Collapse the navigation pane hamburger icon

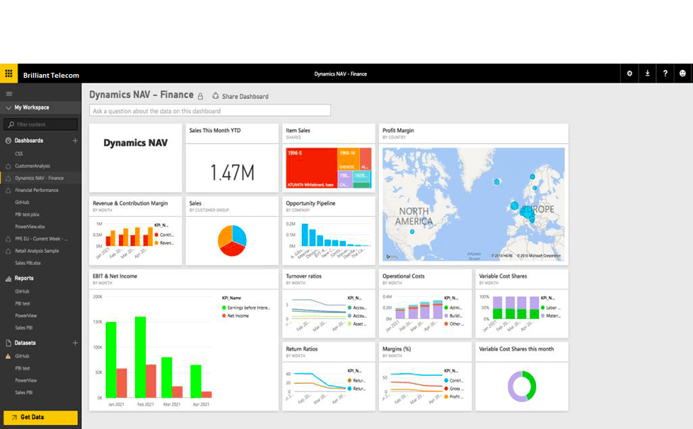[x=8, y=94]
